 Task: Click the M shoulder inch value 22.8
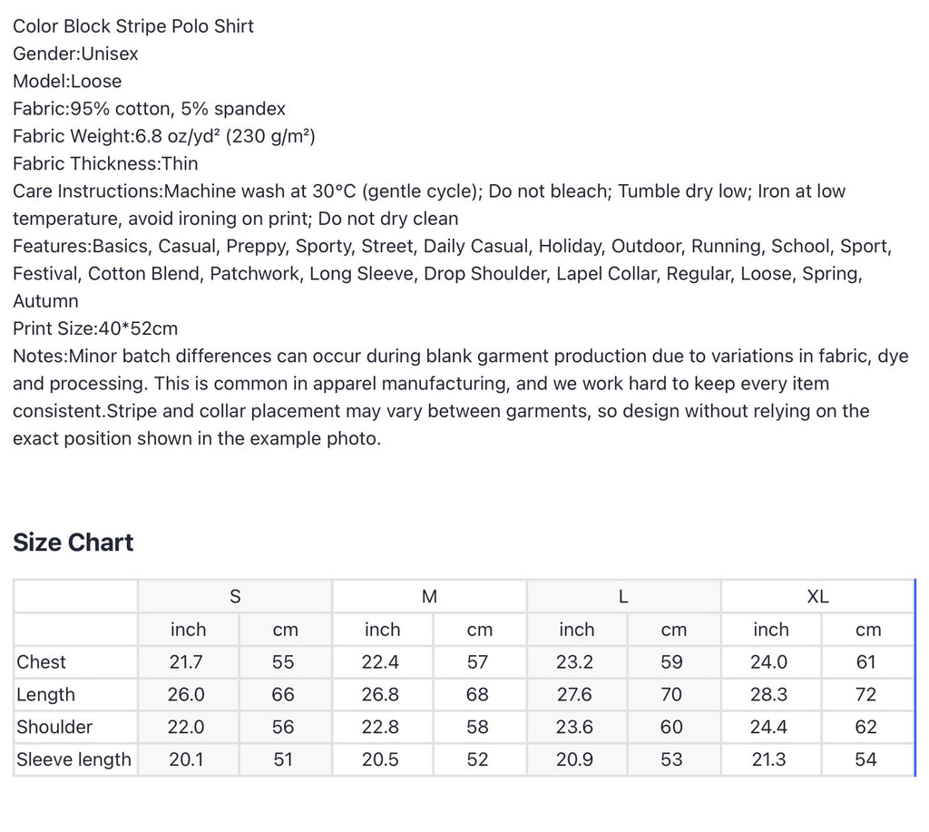tap(380, 727)
